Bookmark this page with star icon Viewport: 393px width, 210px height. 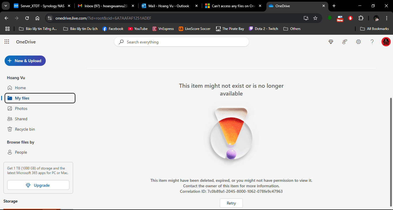[x=315, y=18]
